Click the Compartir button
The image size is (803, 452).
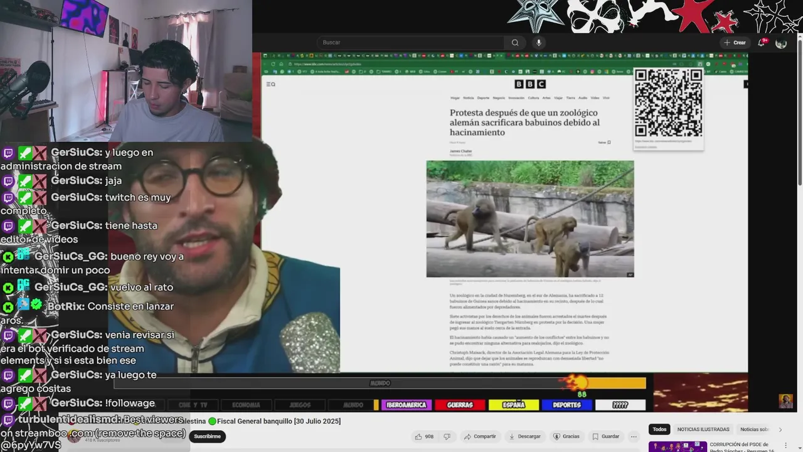coord(480,436)
